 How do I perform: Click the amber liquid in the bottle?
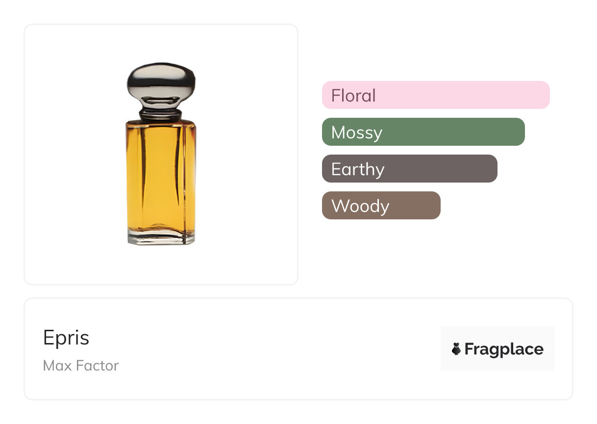pos(161,177)
